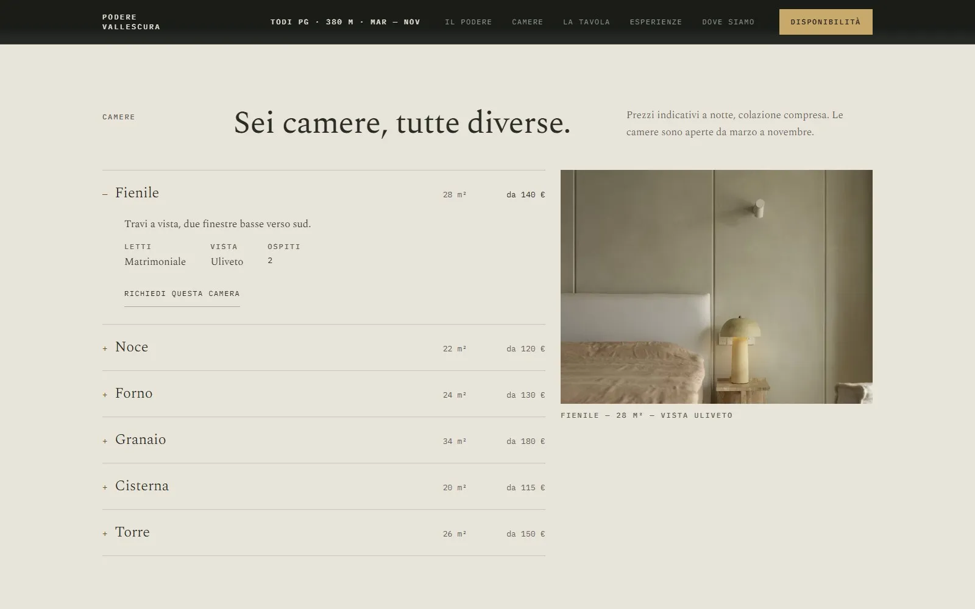Expand the Granaio room details
The image size is (975, 609).
coord(324,440)
